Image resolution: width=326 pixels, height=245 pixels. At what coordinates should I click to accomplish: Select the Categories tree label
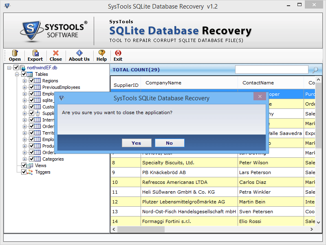(53, 159)
